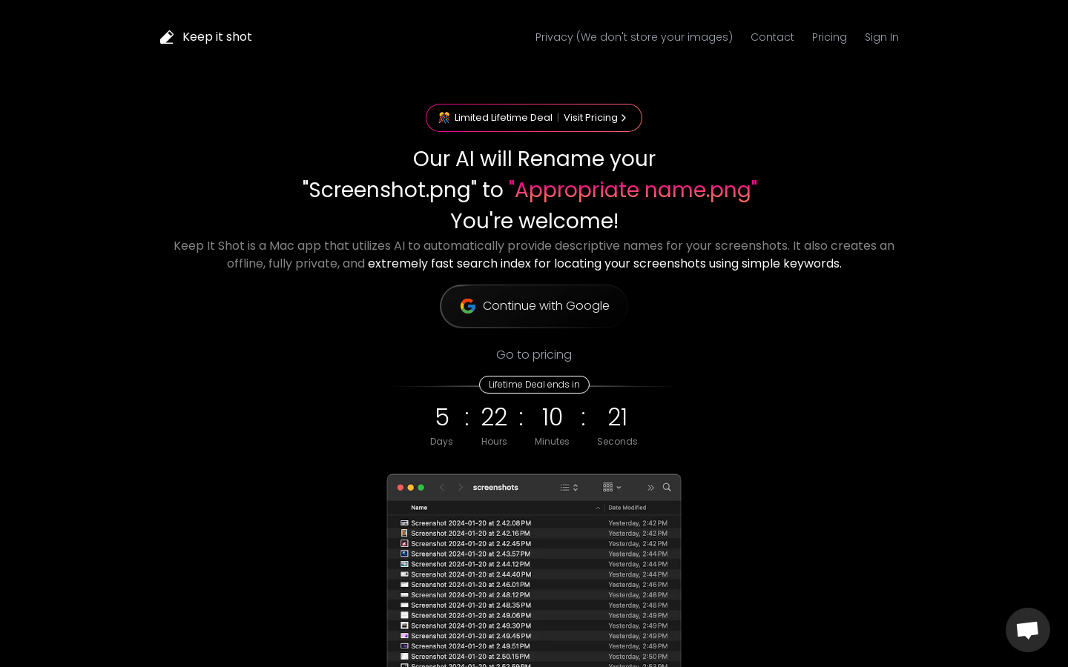
Task: Click the thumbnail icon of Screenshot 2.42.08 PM
Action: point(404,523)
